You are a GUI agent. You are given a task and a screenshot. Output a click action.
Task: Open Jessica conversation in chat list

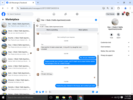pos(16,60)
